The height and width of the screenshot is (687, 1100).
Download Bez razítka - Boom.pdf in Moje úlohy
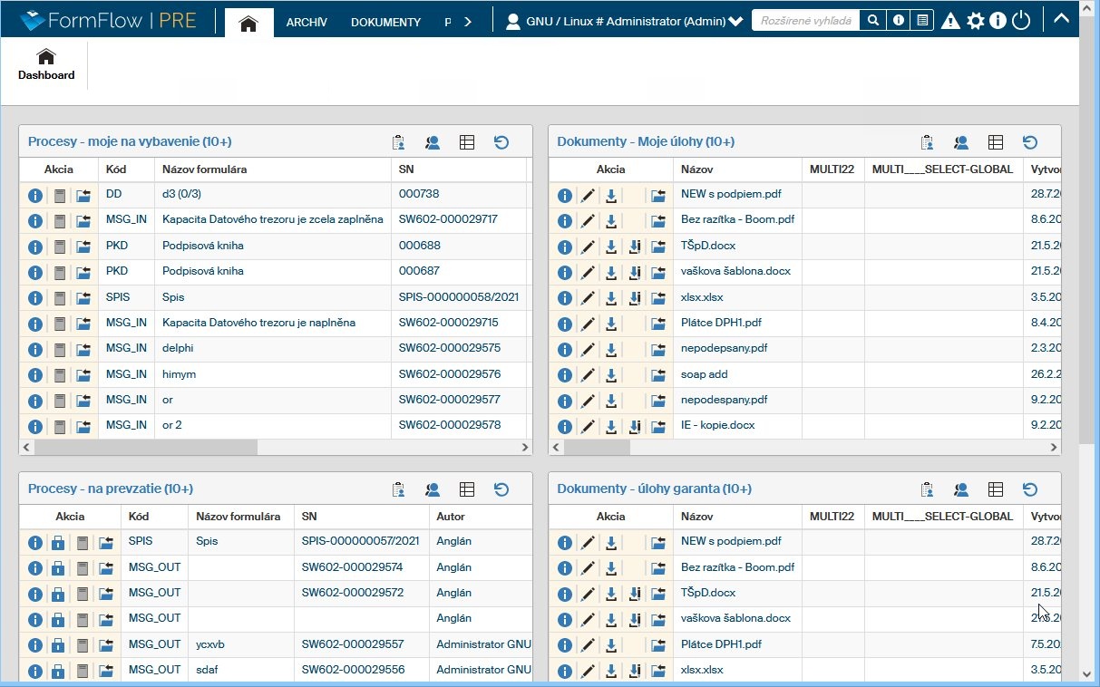point(611,221)
